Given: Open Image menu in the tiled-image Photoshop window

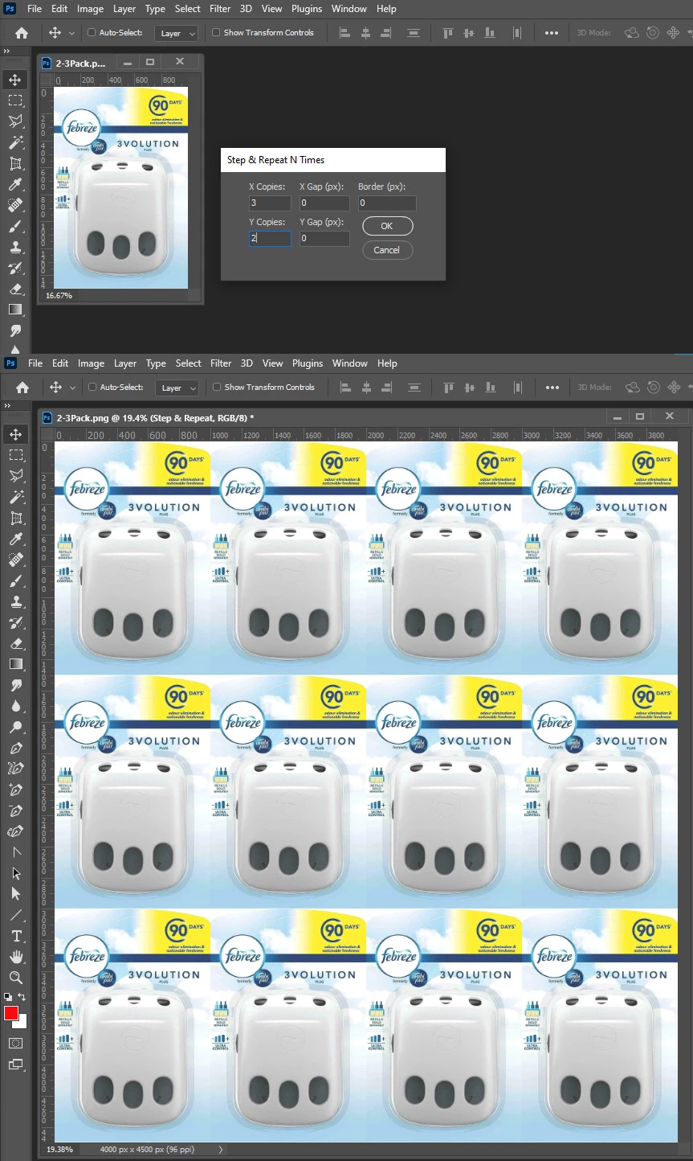Looking at the screenshot, I should (x=91, y=363).
